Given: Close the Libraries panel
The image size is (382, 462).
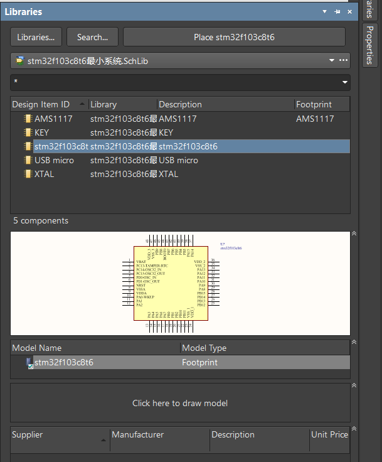Looking at the screenshot, I should pos(349,12).
